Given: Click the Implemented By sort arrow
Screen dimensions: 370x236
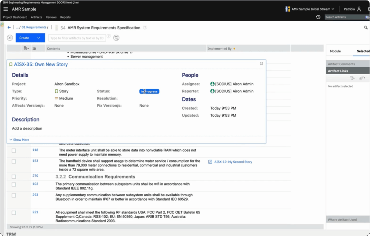Looking at the screenshot, I should (234, 49).
